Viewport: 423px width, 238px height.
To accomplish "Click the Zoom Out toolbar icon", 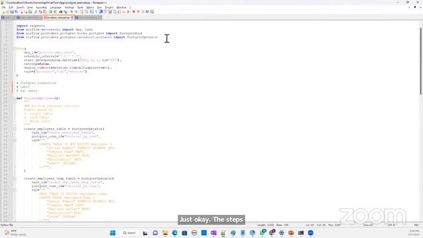I will tap(76, 12).
